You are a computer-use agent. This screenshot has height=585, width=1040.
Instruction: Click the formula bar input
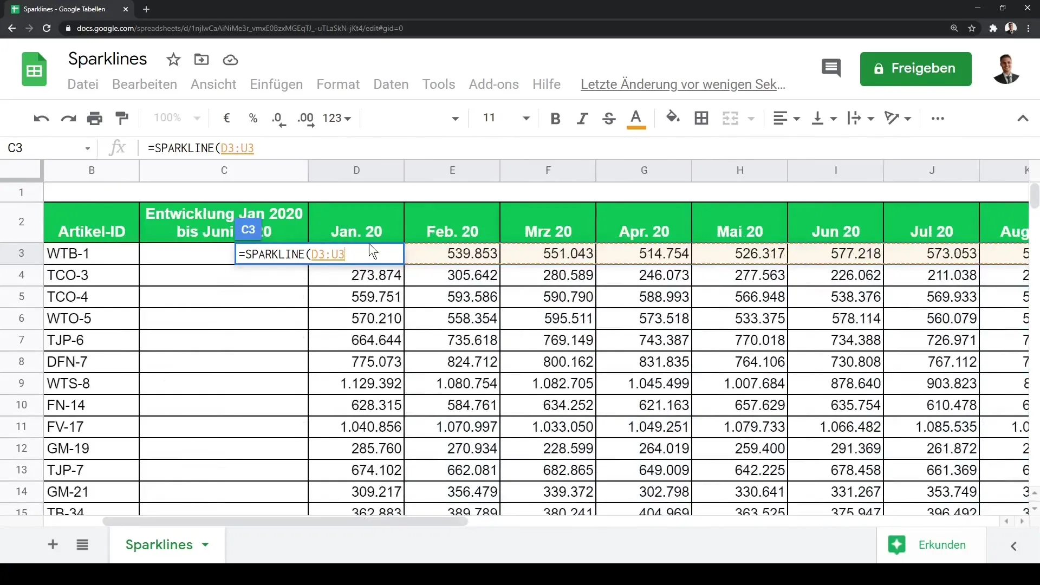tap(588, 148)
